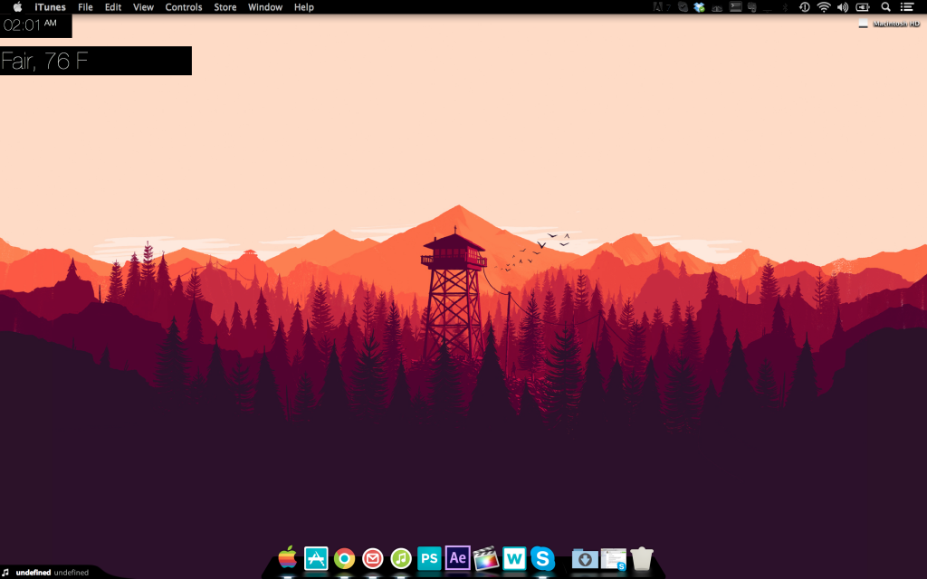Screen dimensions: 927x579
Task: Open the Downloads folder in dock
Action: click(x=585, y=559)
